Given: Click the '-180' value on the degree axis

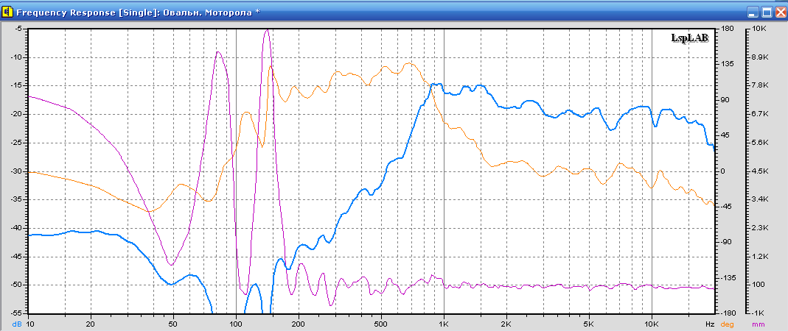Looking at the screenshot, I should coord(729,313).
